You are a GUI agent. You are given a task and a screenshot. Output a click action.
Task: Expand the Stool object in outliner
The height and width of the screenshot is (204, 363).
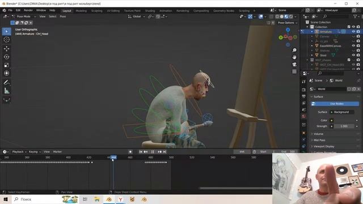pos(312,55)
